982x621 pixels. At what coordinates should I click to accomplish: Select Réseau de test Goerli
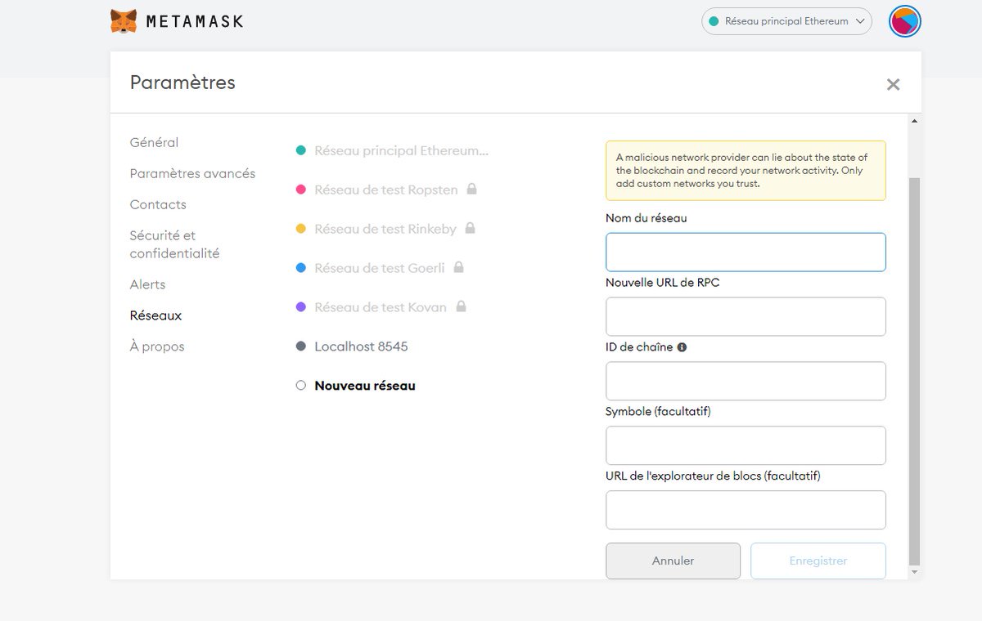380,268
